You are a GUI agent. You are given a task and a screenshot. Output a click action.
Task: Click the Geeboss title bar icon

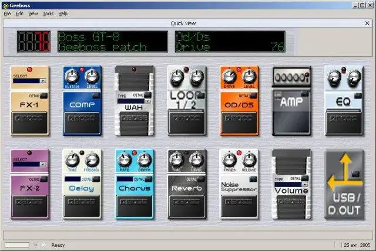tap(6, 5)
